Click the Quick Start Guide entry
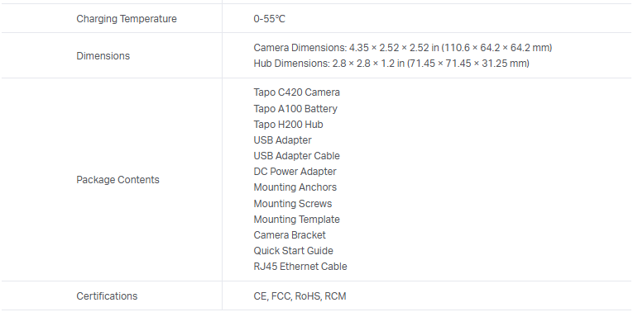This screenshot has height=331, width=633. 293,251
